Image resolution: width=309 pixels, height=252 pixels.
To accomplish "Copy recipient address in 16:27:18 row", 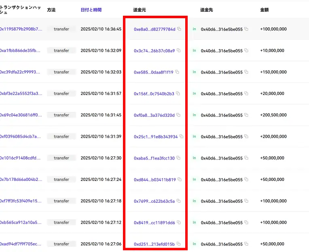I will pos(246,201).
